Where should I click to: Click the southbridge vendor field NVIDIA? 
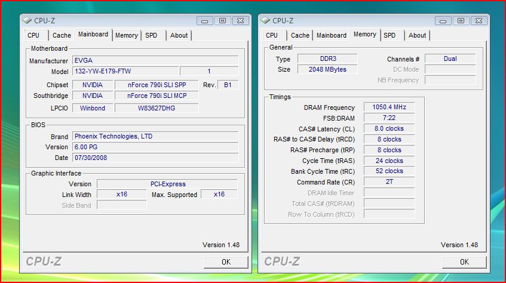click(93, 96)
